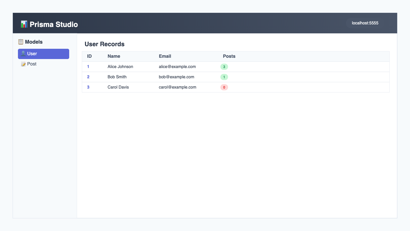Open record ID 1 link

pyautogui.click(x=88, y=67)
